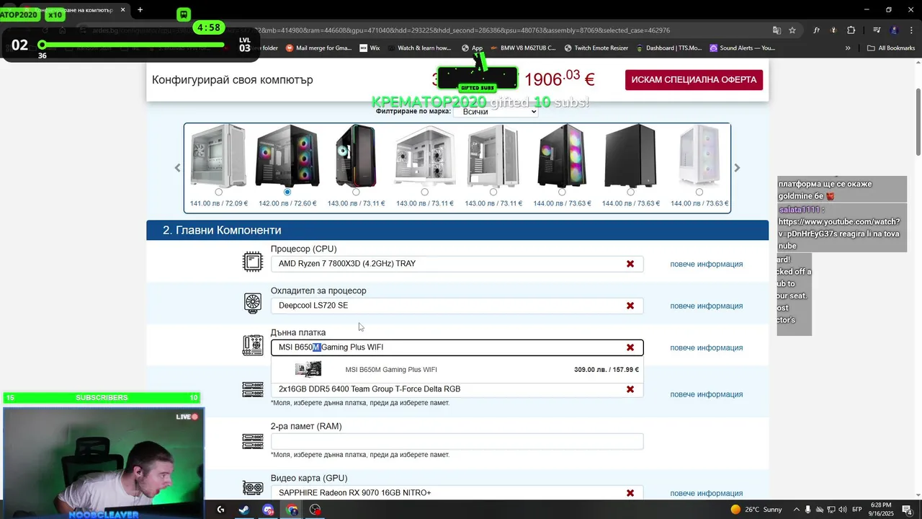Open the Logitech G HUB taskbar icon
Screen dimensions: 922x519
220,510
